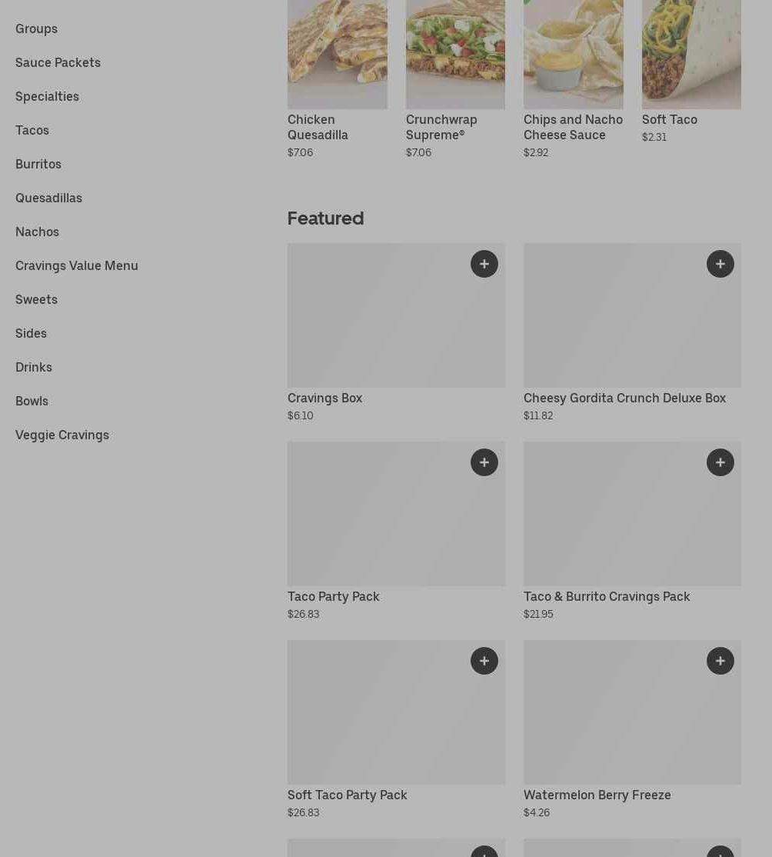Screen dimensions: 772x857
Task: Select Drinks in the category list
Action: click(x=34, y=367)
